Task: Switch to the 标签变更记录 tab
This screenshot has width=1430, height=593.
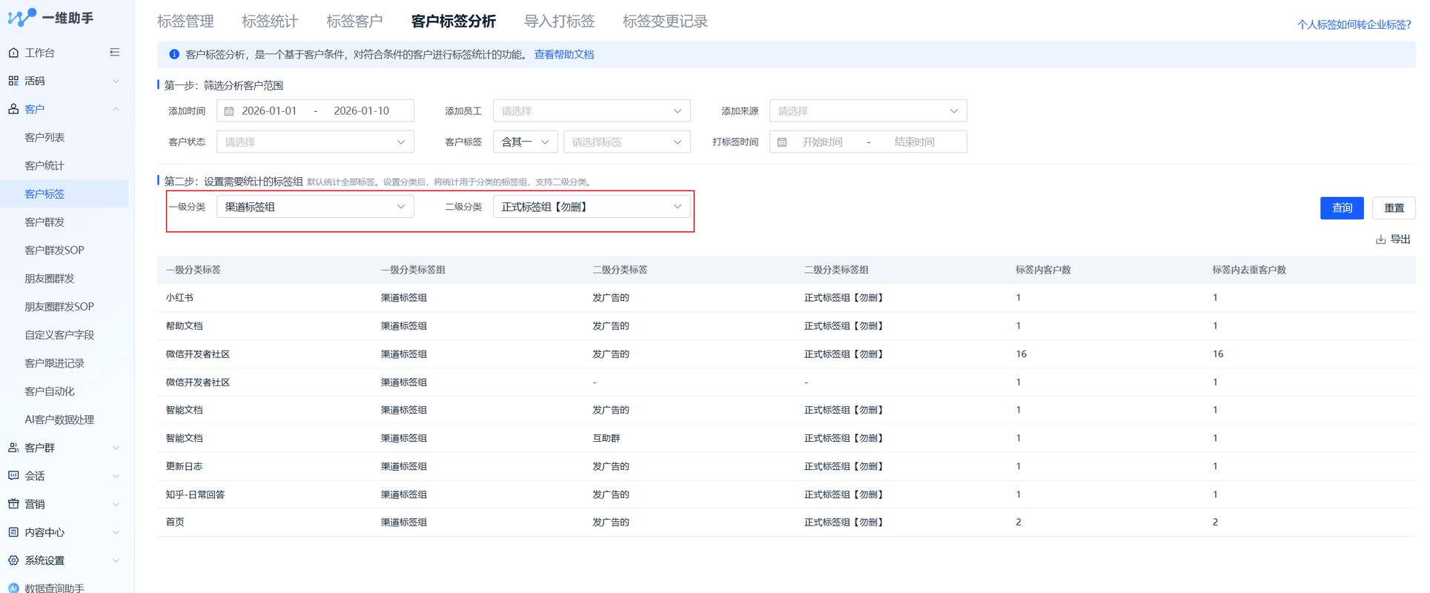Action: pyautogui.click(x=665, y=21)
